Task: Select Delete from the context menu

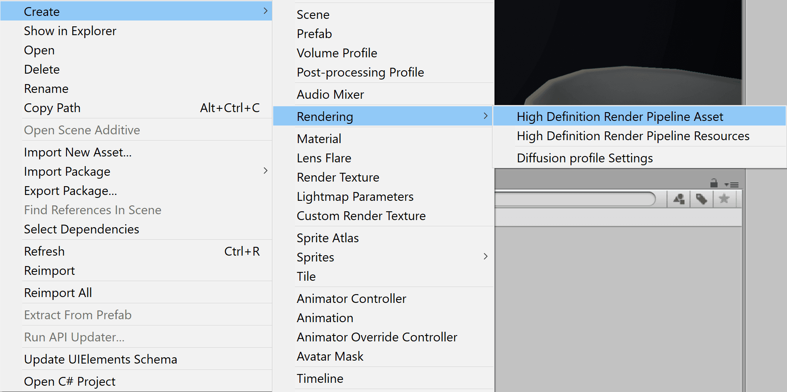Action: click(41, 69)
